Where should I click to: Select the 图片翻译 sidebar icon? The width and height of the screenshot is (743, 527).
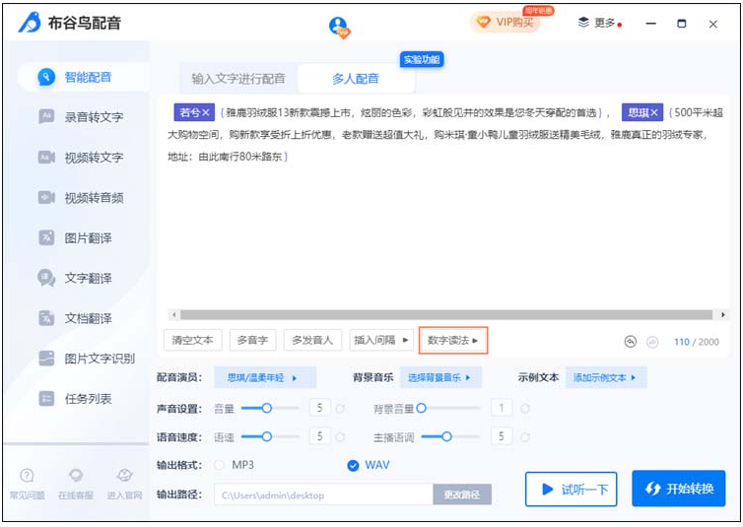click(x=46, y=237)
